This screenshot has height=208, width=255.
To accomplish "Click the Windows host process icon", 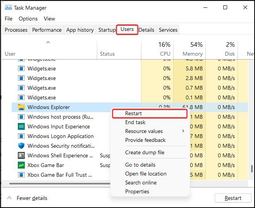I will pos(21,117).
